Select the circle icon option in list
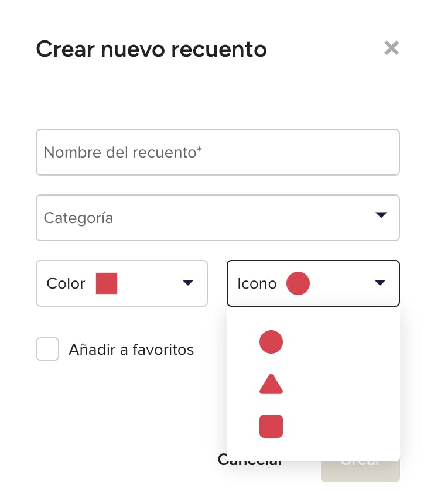 pyautogui.click(x=271, y=342)
